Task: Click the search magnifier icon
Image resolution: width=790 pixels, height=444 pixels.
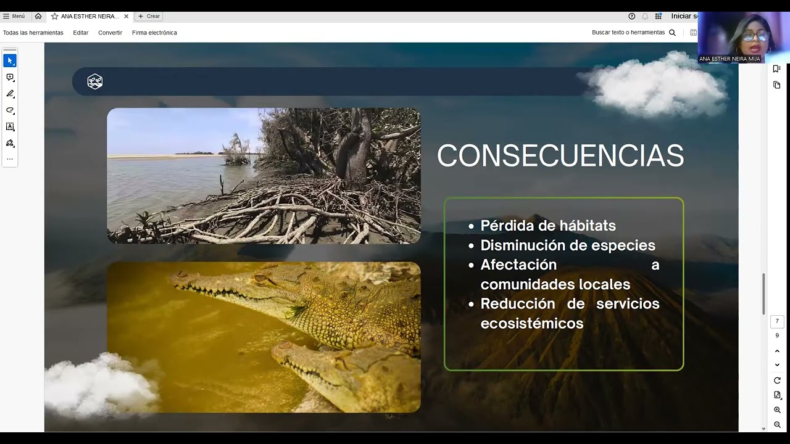Action: [x=673, y=33]
